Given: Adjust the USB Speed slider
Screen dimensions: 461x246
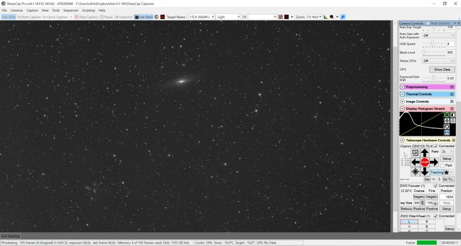Looking at the screenshot, I should point(434,44).
